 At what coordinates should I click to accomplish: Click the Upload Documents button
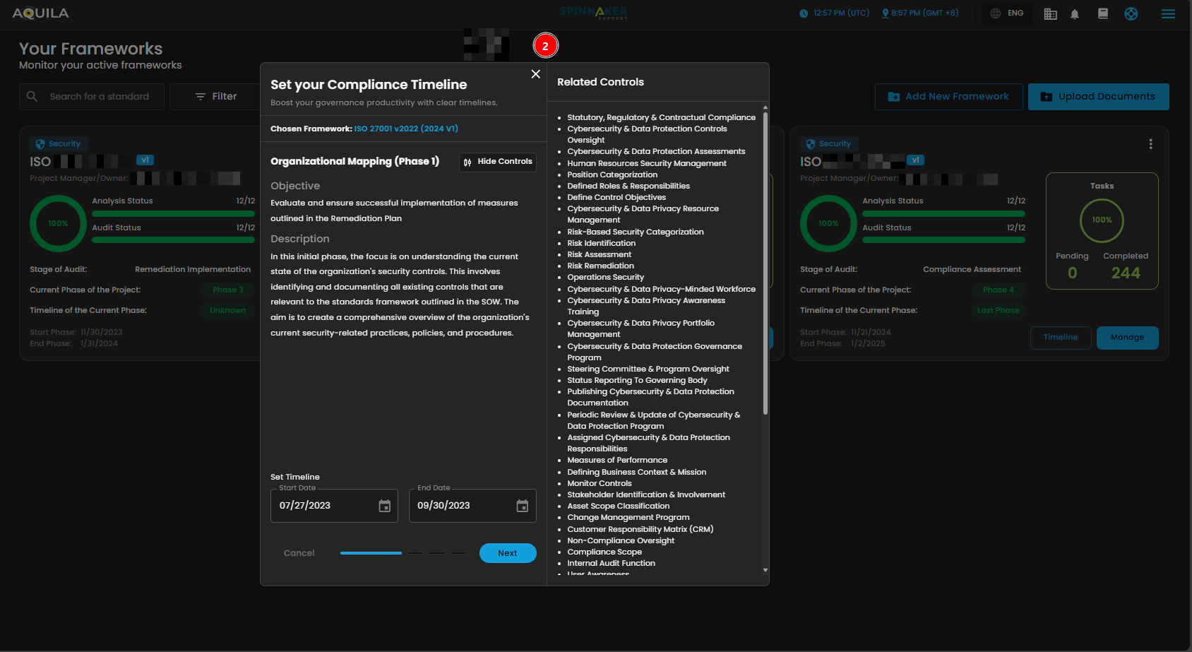coord(1098,97)
